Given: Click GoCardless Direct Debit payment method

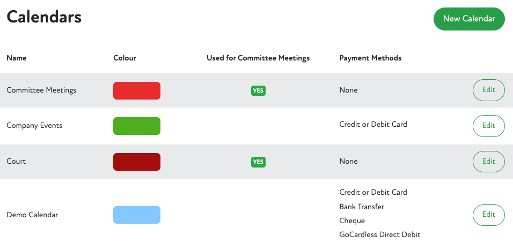Looking at the screenshot, I should pyautogui.click(x=380, y=234).
